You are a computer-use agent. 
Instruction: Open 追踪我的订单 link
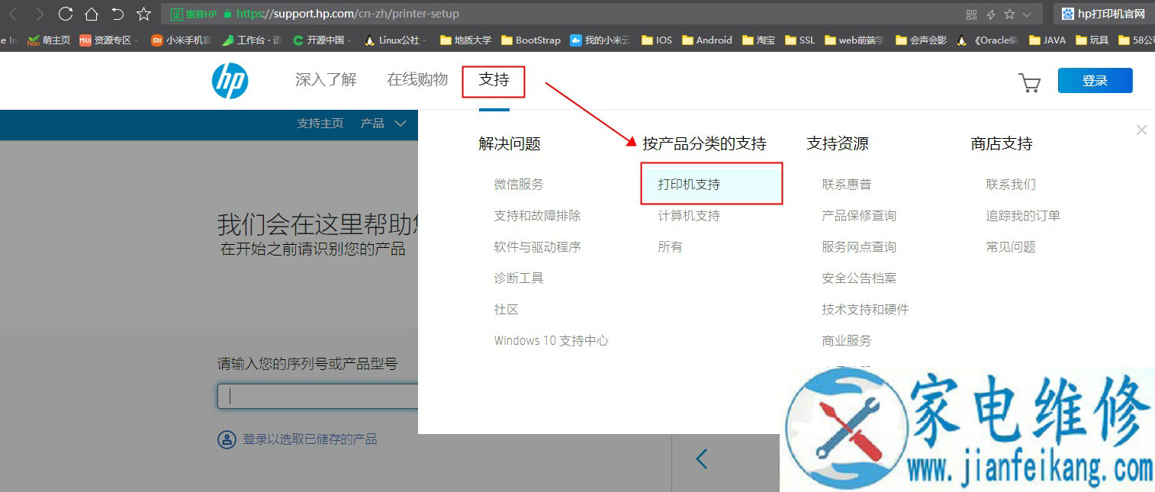(1023, 216)
